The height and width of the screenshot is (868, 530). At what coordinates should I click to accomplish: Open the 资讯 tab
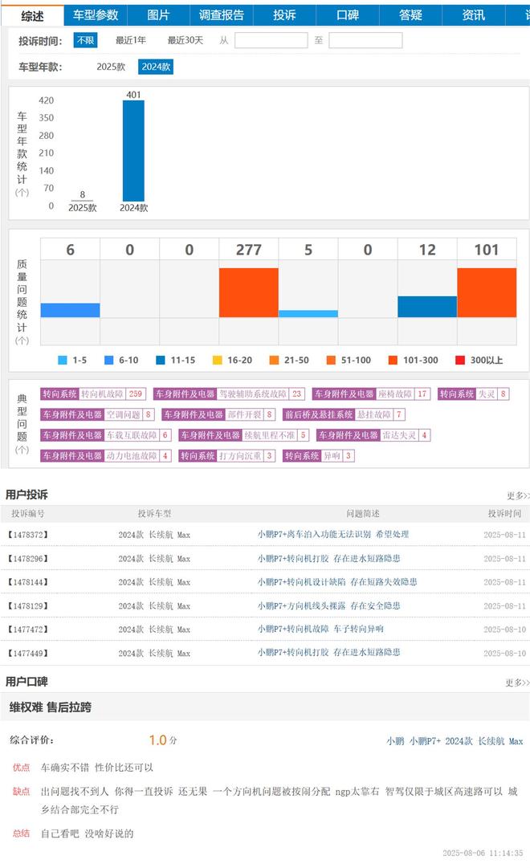click(474, 15)
